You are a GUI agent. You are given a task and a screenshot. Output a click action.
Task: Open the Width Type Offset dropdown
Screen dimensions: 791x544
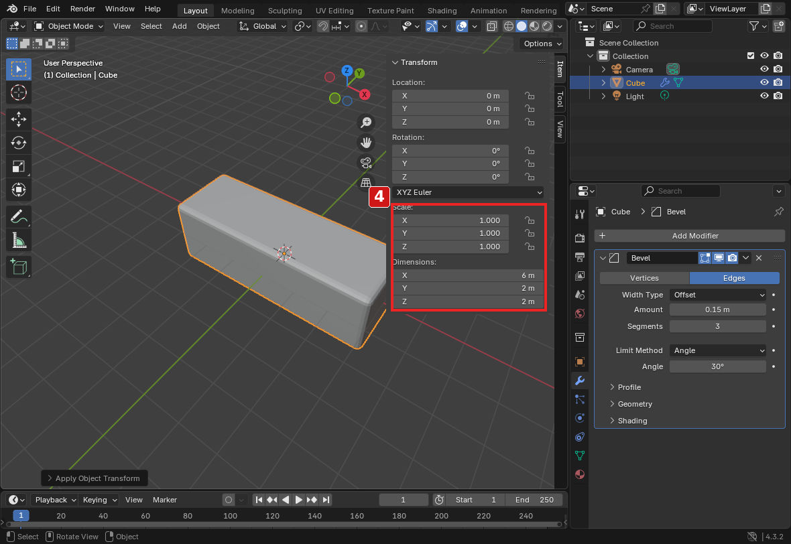718,295
